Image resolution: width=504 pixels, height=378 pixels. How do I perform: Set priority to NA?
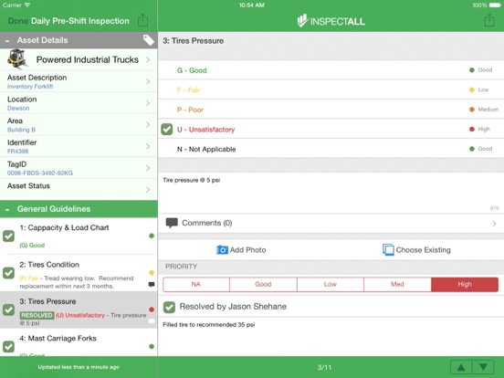196,285
